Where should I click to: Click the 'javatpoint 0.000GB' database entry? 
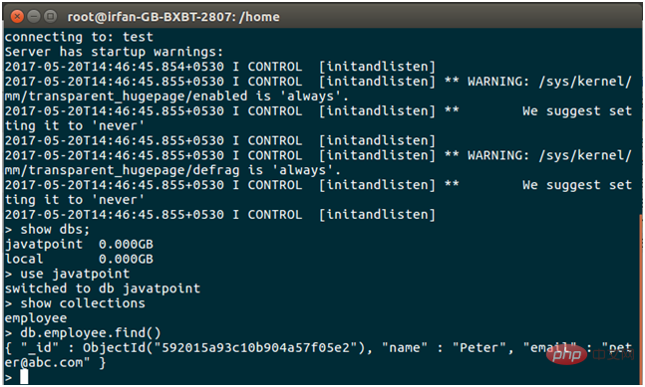(79, 244)
